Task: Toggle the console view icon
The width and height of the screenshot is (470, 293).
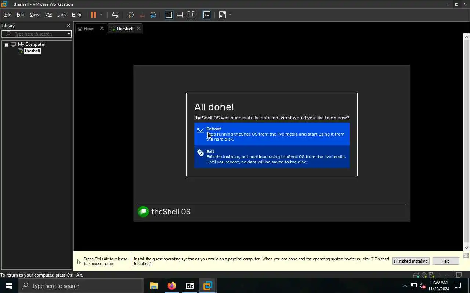Action: point(207,15)
